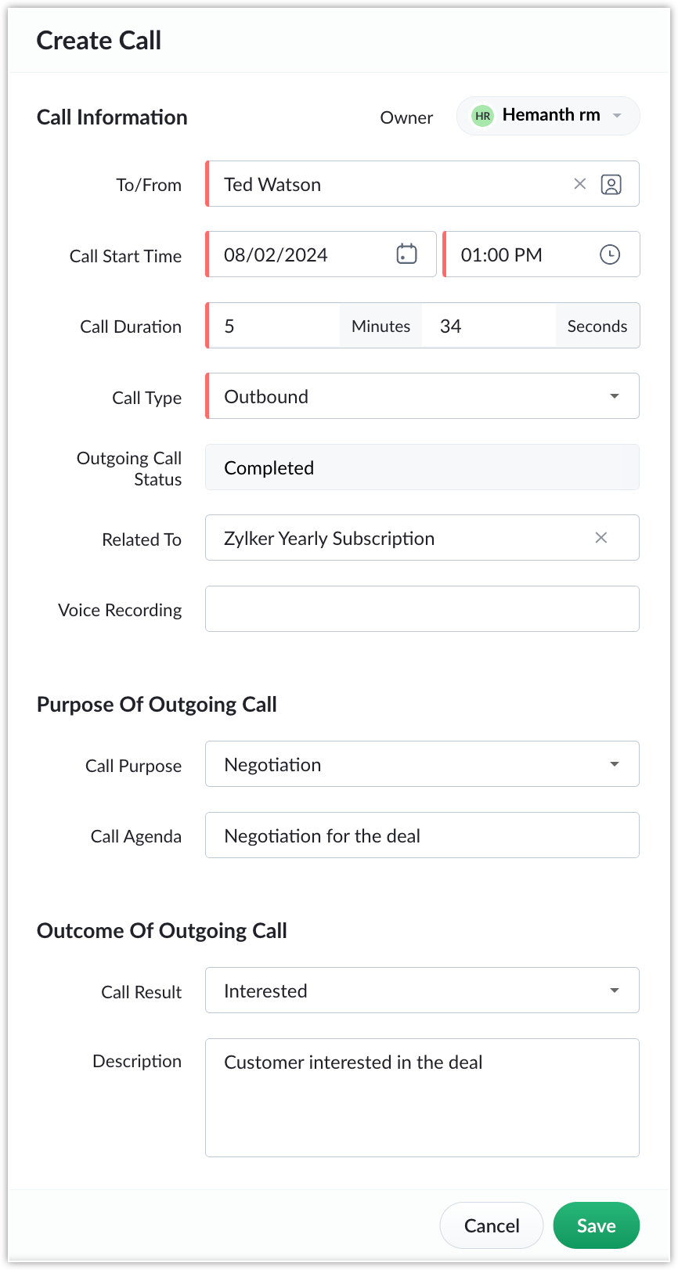Click the Outgoing Call Status Completed field
Viewport: 678px width, 1270px height.
(423, 467)
